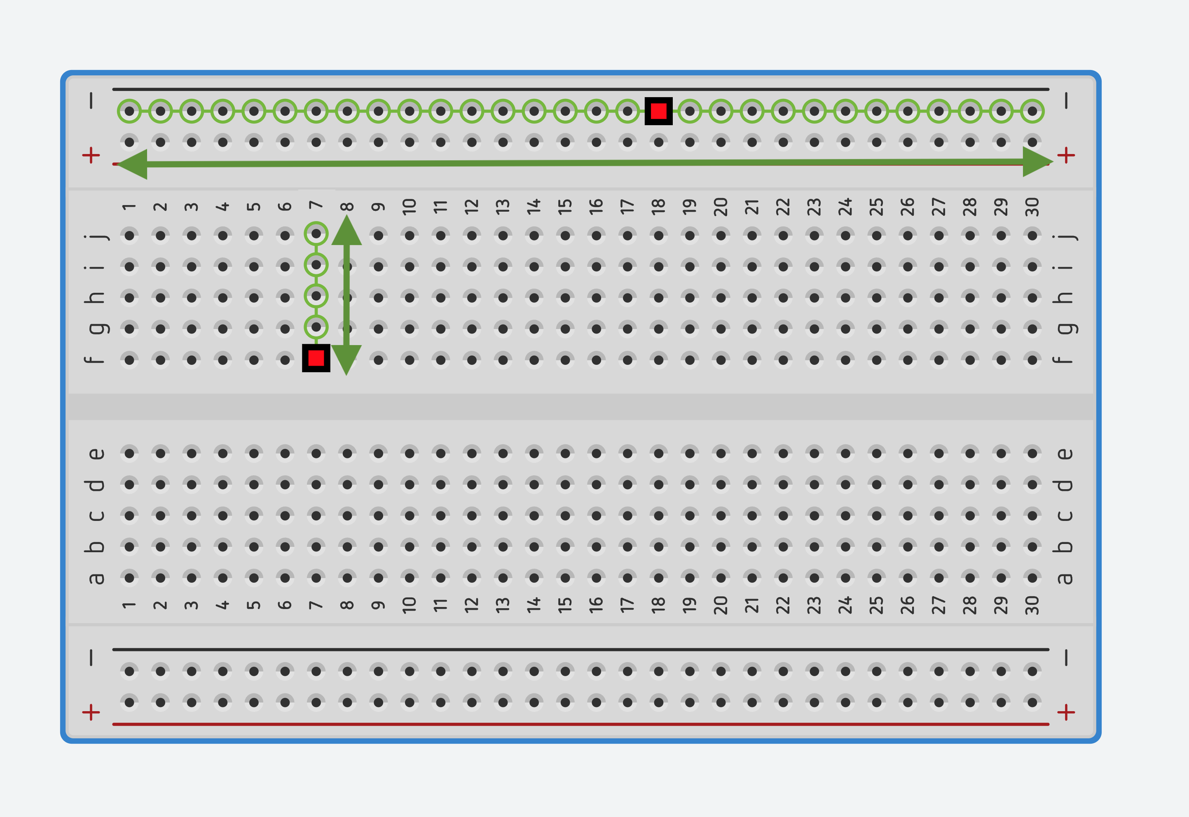
Task: Click the hole at row f, column 30
Action: coord(1032,360)
